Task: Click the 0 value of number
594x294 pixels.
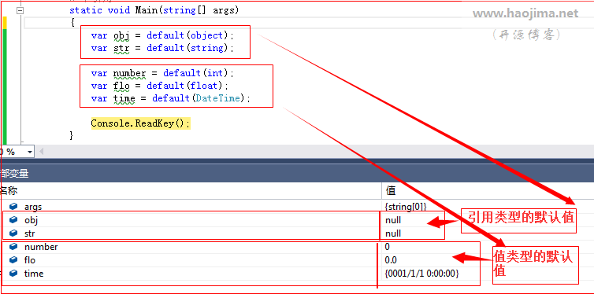Action: pos(387,247)
